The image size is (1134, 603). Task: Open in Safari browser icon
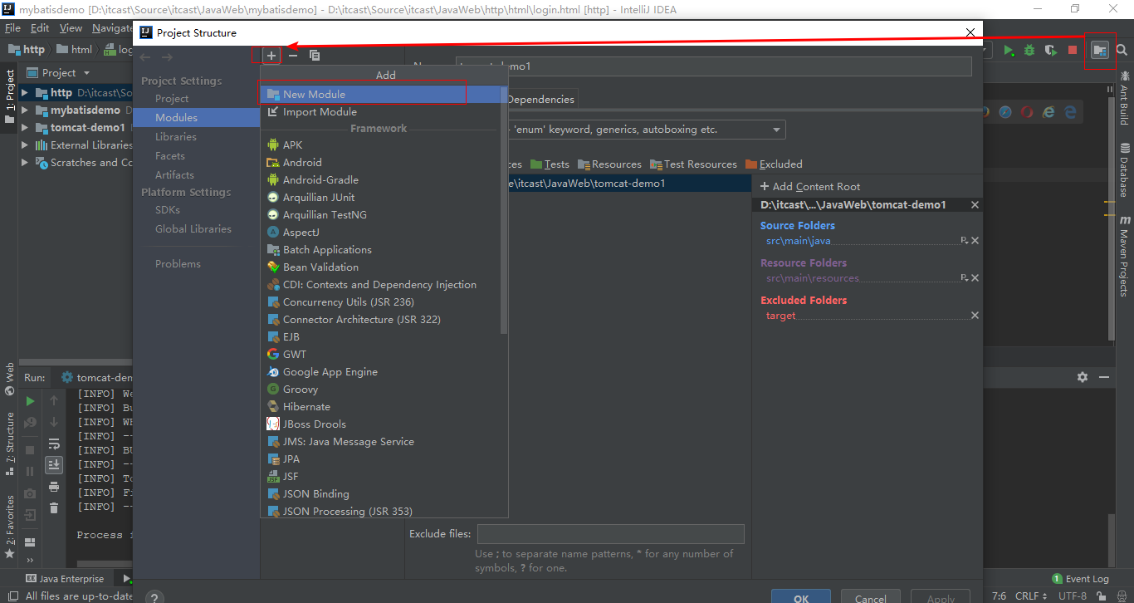pos(1005,112)
